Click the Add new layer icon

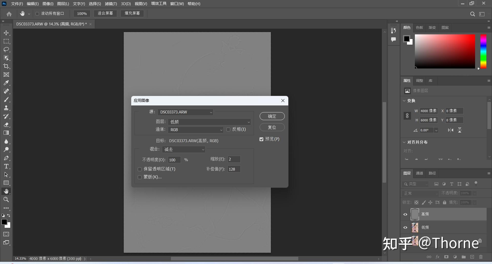(472, 257)
